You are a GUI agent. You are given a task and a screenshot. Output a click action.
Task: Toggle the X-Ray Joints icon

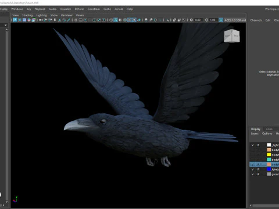click(184, 20)
